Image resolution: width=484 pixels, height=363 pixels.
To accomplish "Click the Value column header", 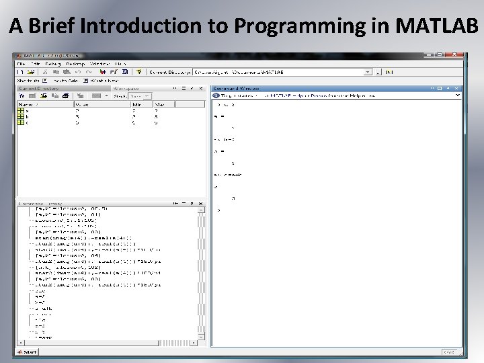I will tap(102, 105).
